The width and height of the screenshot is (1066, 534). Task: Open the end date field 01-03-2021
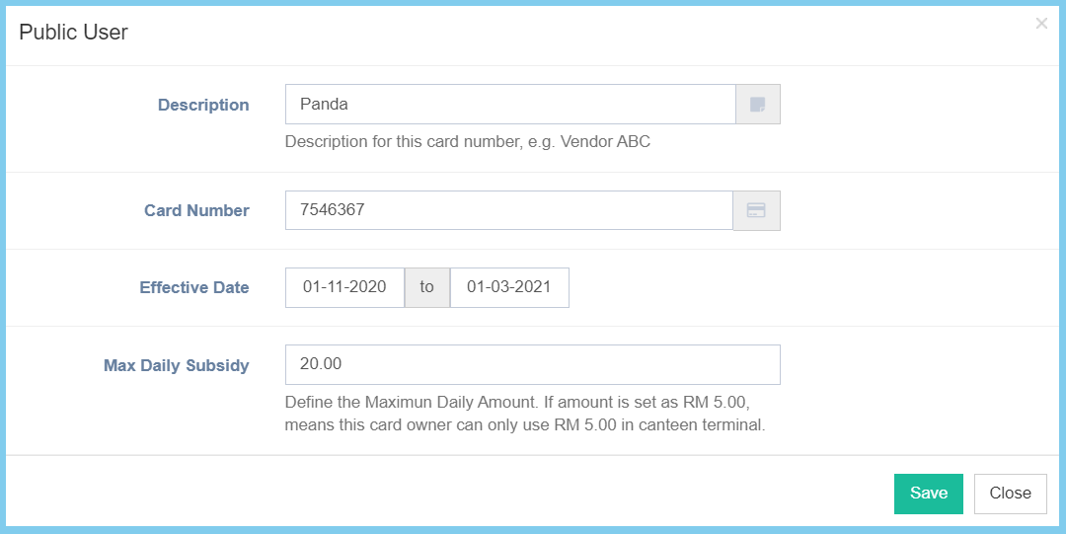tap(509, 287)
